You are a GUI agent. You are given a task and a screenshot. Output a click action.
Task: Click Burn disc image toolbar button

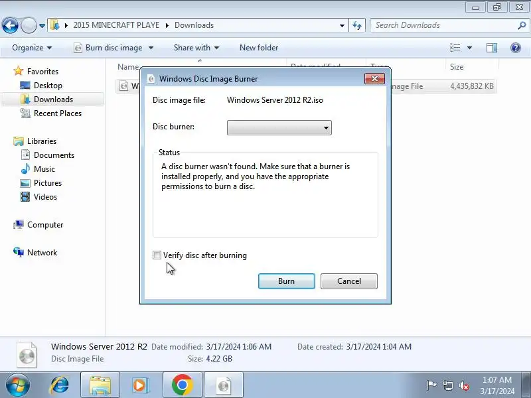(108, 48)
